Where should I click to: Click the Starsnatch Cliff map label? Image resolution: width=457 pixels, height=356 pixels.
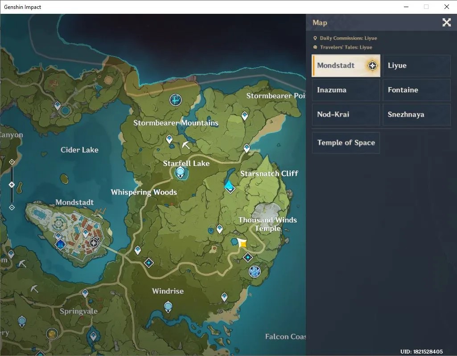pos(269,174)
